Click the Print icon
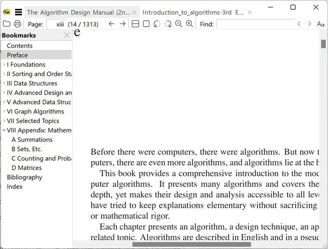 point(17,24)
